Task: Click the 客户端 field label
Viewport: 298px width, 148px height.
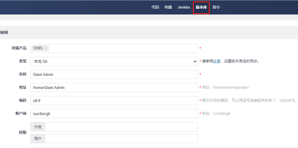Action: coord(21,113)
